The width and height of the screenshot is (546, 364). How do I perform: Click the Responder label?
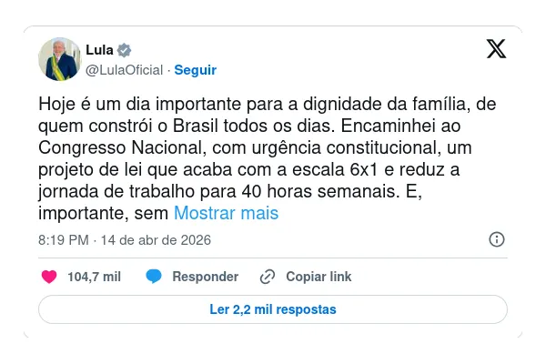pyautogui.click(x=205, y=277)
